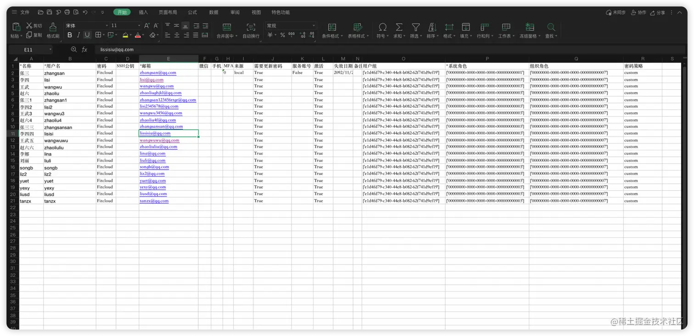Open the borders dropdown arrow
The width and height of the screenshot is (694, 336).
click(x=104, y=35)
